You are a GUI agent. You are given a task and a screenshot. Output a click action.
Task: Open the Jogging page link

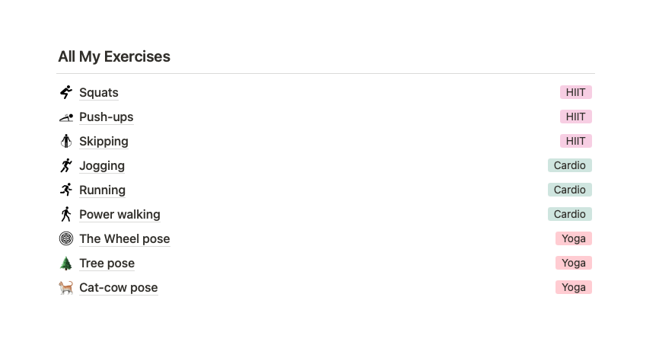tap(102, 165)
